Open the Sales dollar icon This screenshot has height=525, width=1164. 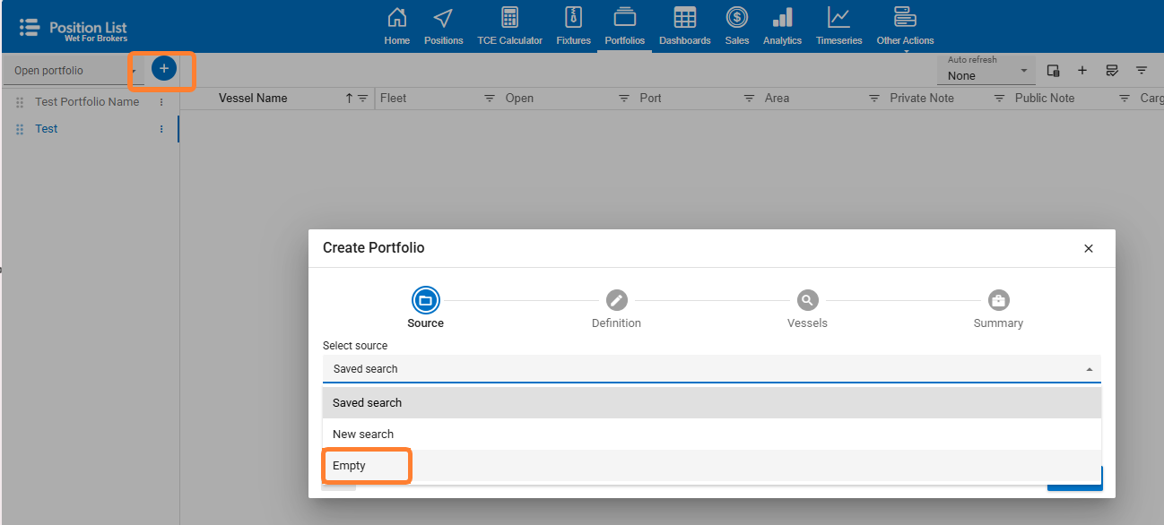[x=736, y=19]
